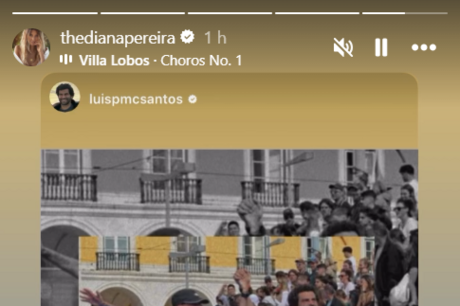
Task: Open luispmcsantos profile avatar
Action: click(x=65, y=97)
